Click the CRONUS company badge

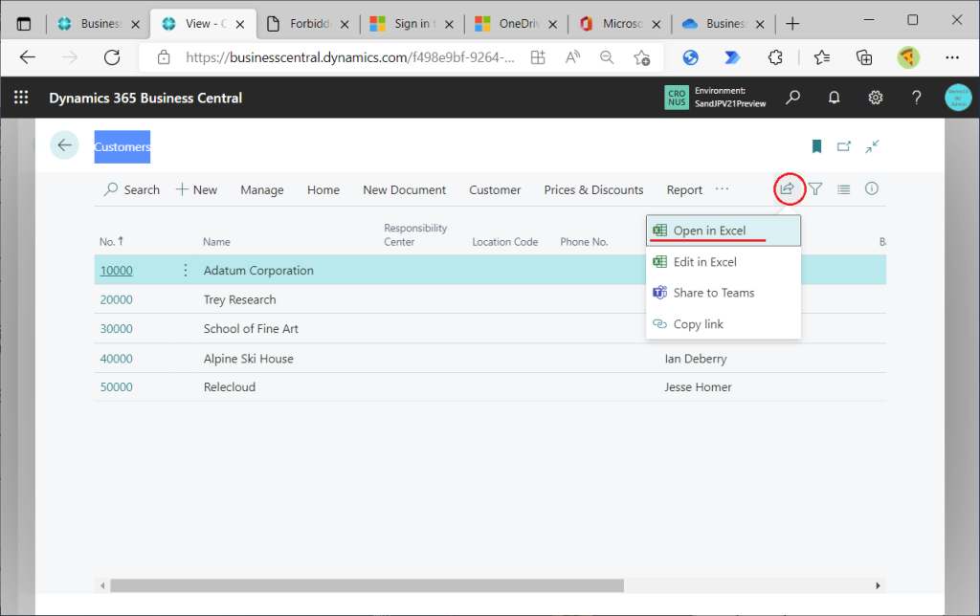point(677,98)
